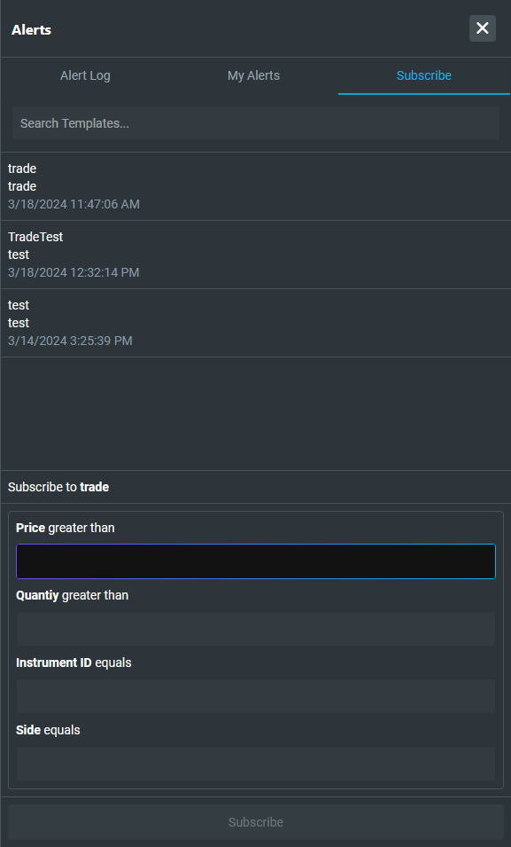
Task: Select the Side equals input box
Action: coord(256,764)
